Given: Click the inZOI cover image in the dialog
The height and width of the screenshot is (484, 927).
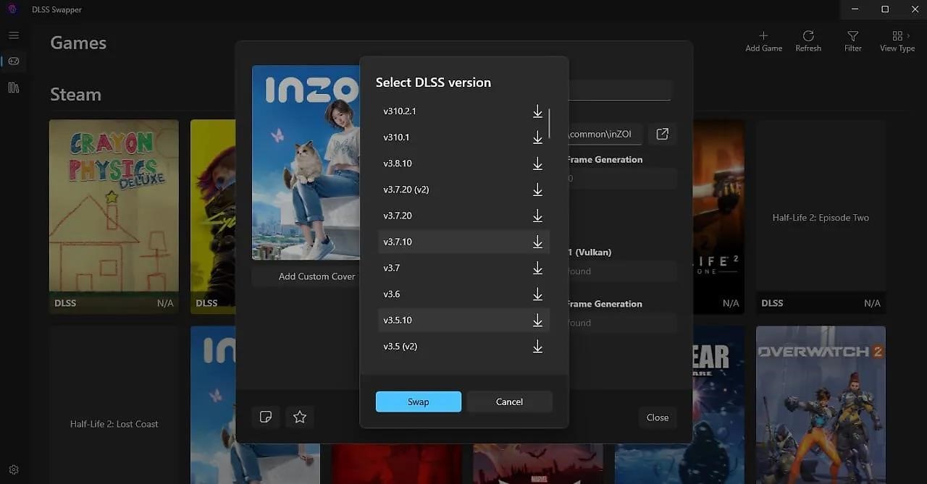Looking at the screenshot, I should pos(306,163).
